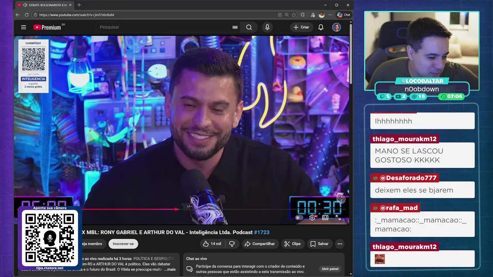The height and width of the screenshot is (277, 493).
Task: Click the deixem eles se bjarem message
Action: click(x=423, y=190)
